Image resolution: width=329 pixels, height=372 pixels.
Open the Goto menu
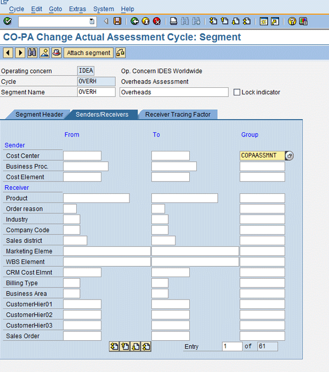click(55, 9)
